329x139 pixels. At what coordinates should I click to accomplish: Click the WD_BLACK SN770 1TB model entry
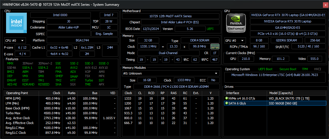[289, 98]
